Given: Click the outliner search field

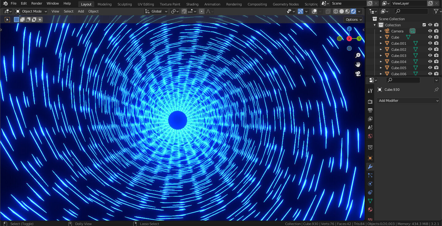Looking at the screenshot, I should click(x=411, y=11).
